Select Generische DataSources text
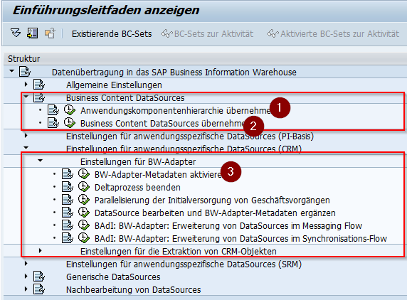Viewport: 407px width, 300px height. (113, 277)
